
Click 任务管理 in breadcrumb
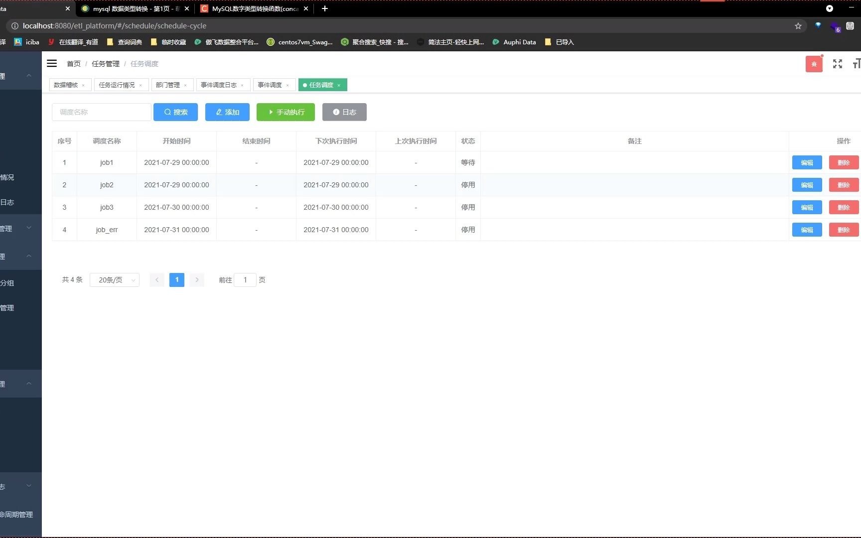click(106, 64)
